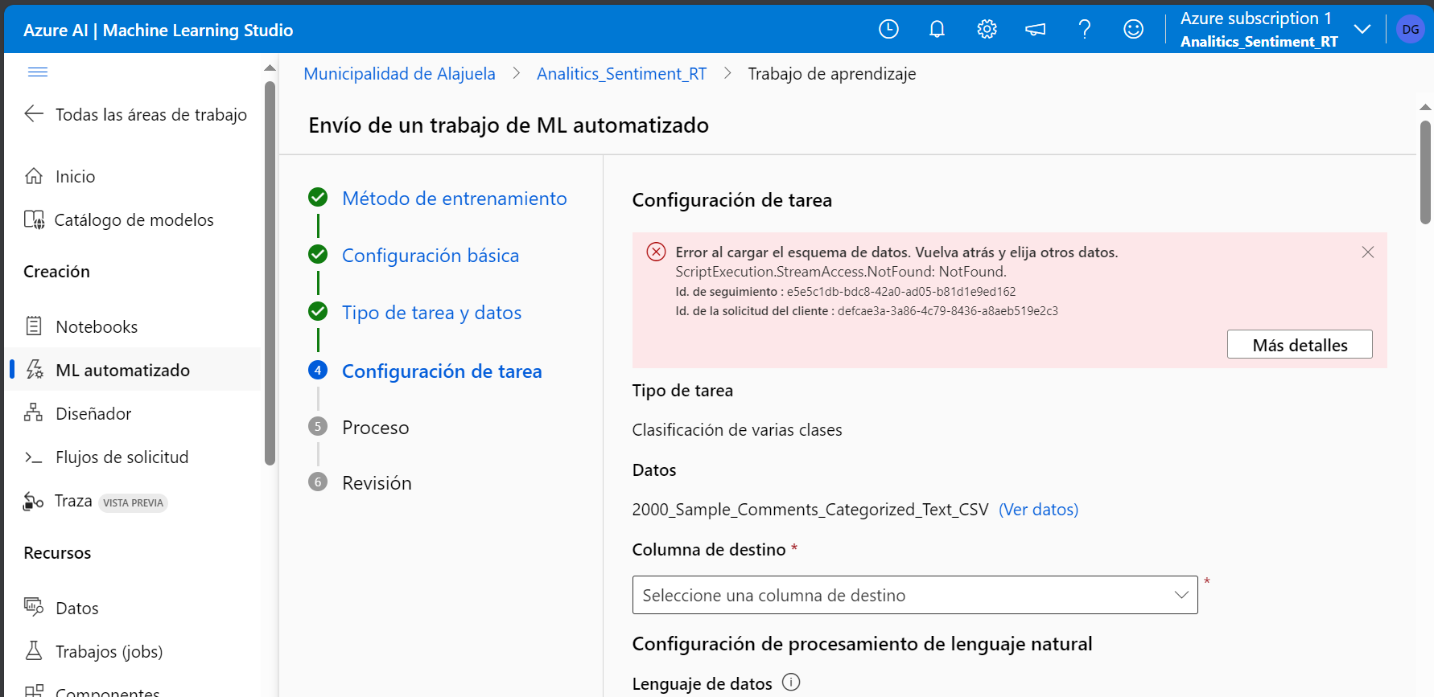1434x697 pixels.
Task: Open Analitics_Sentiment_RT breadcrumb link
Action: point(621,74)
